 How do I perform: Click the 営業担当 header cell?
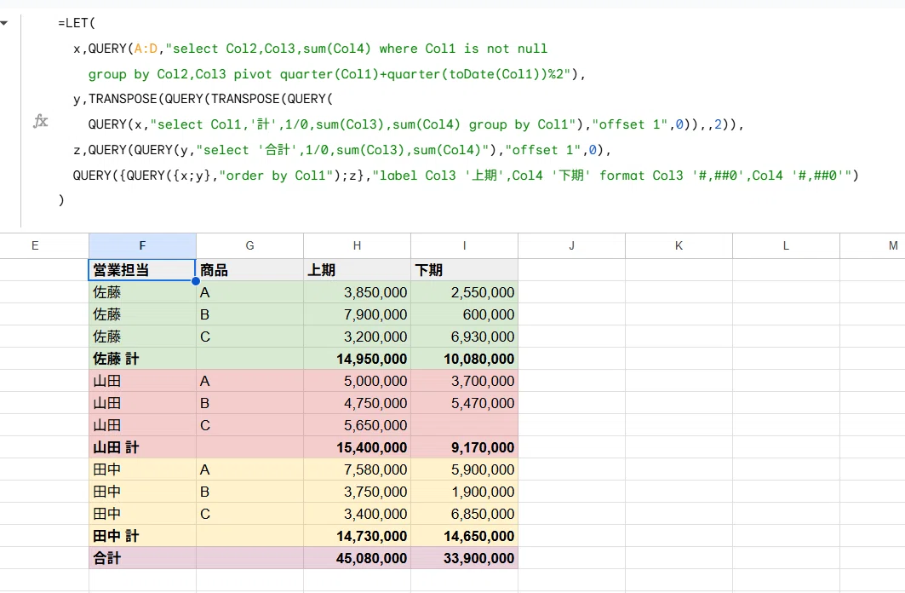142,269
